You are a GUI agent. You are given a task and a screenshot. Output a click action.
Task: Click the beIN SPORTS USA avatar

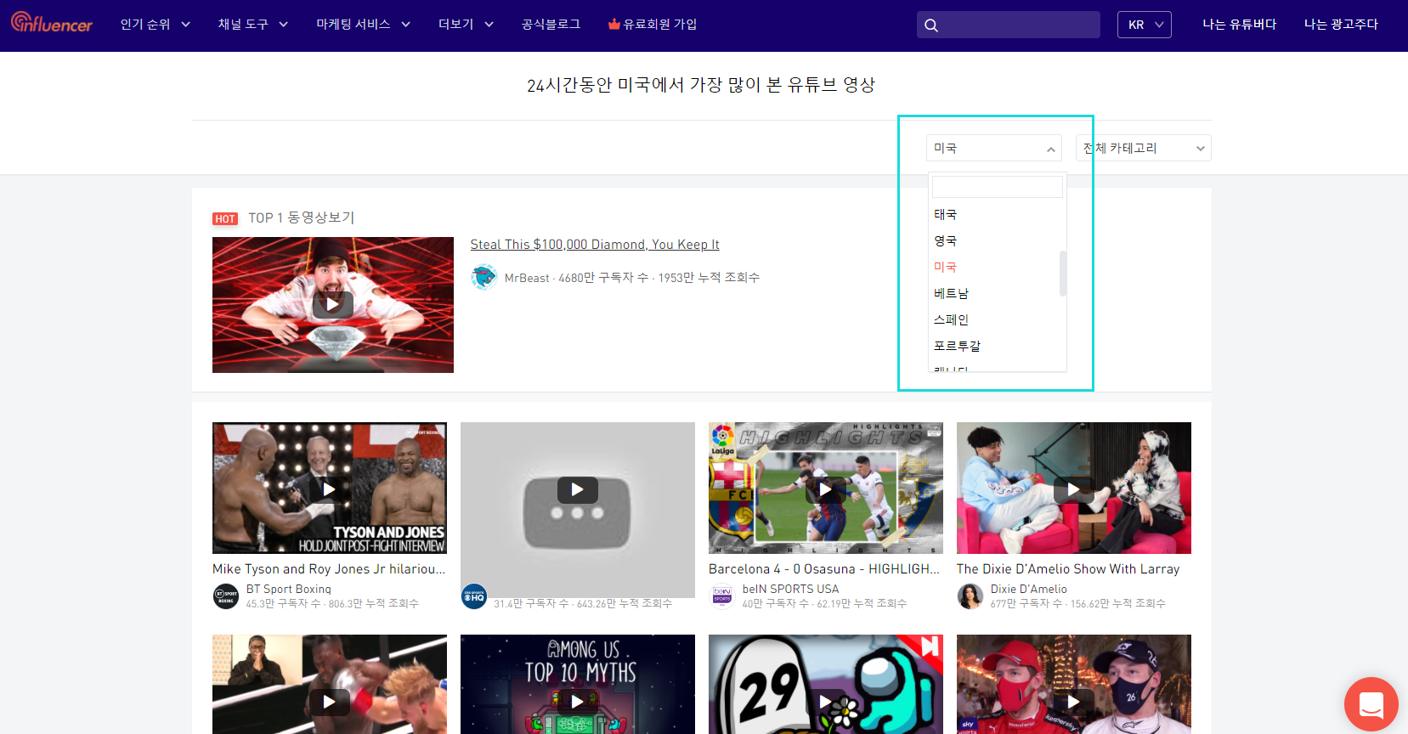(721, 596)
